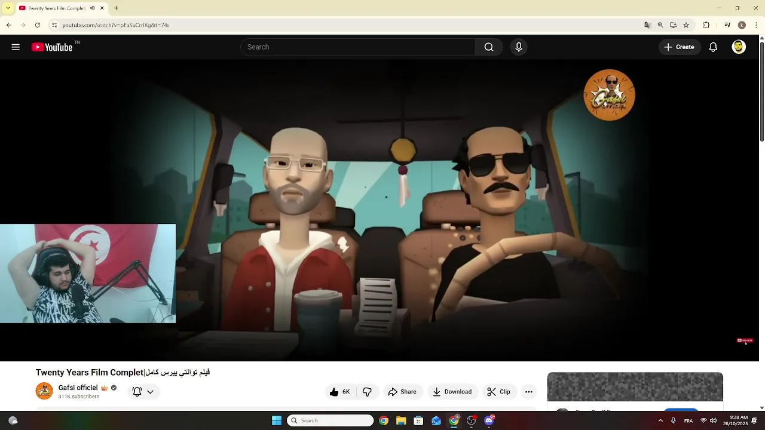Open the Chrome profile avatar
The height and width of the screenshot is (430, 765).
(742, 25)
